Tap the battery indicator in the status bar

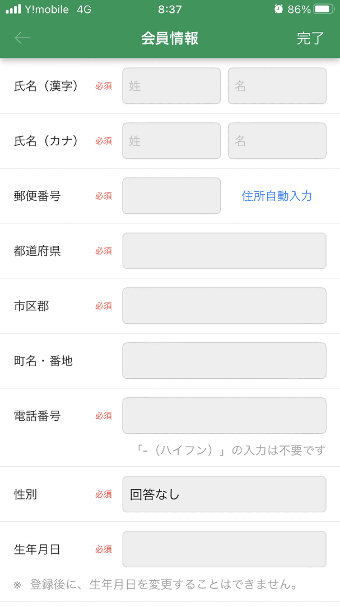(324, 9)
